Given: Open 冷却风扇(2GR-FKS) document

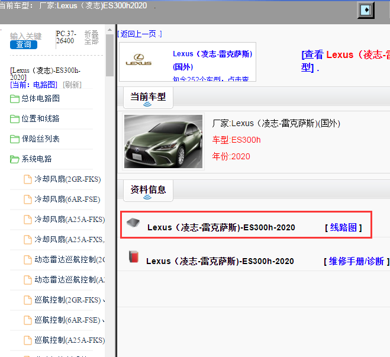Looking at the screenshot, I should pyautogui.click(x=67, y=179).
